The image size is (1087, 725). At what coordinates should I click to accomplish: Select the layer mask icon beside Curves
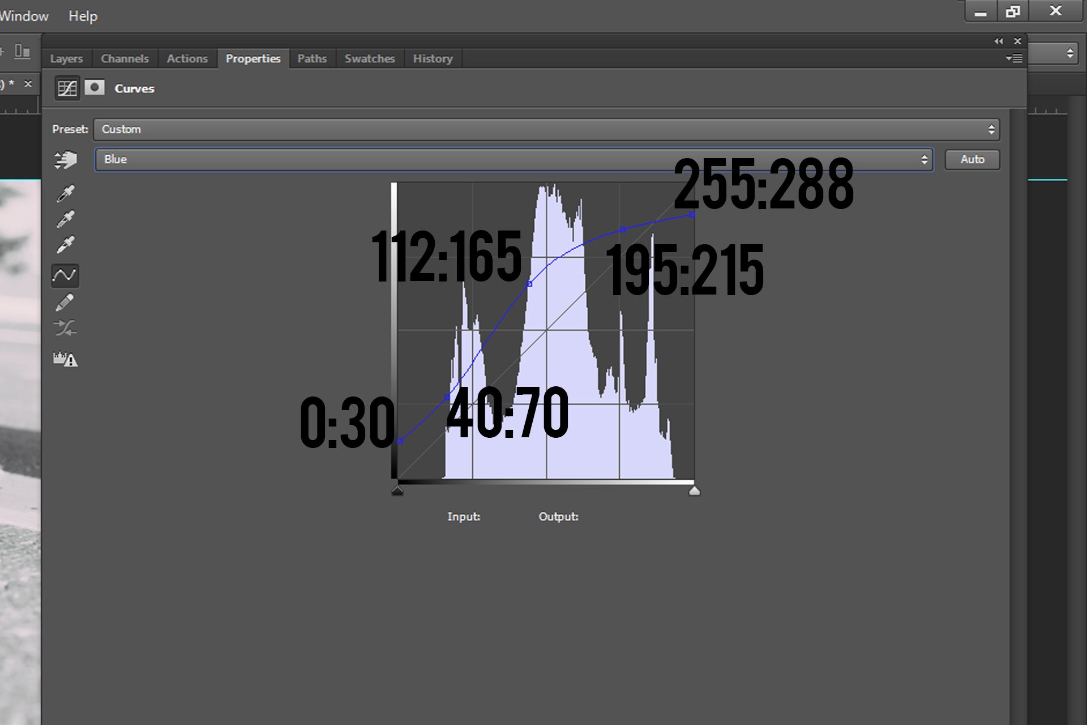[x=95, y=88]
